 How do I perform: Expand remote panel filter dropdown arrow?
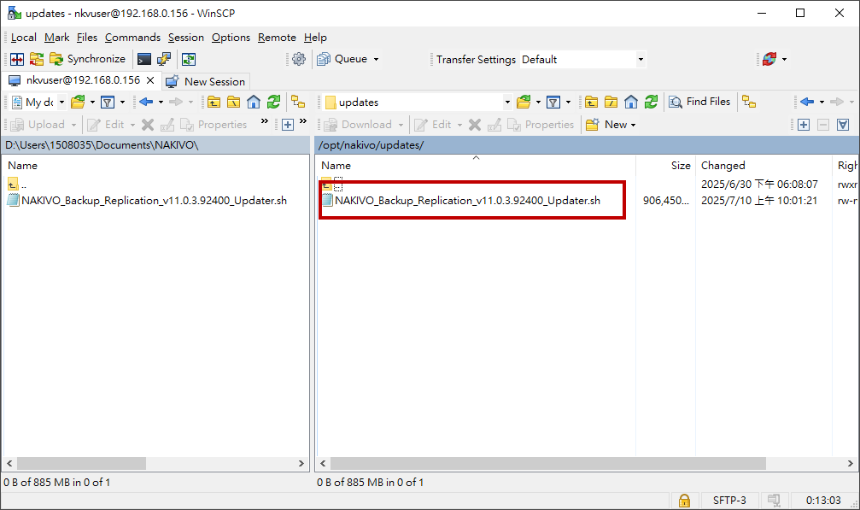[568, 102]
